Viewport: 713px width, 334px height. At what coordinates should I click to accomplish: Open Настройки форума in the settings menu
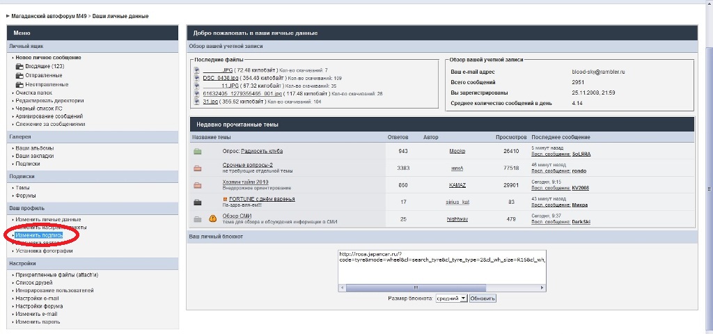39,306
